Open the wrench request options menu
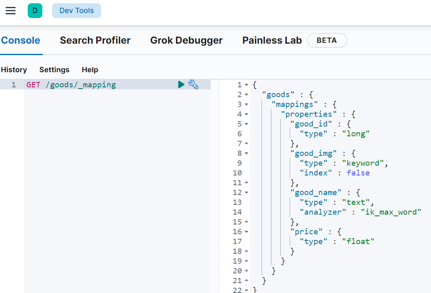 coord(194,84)
